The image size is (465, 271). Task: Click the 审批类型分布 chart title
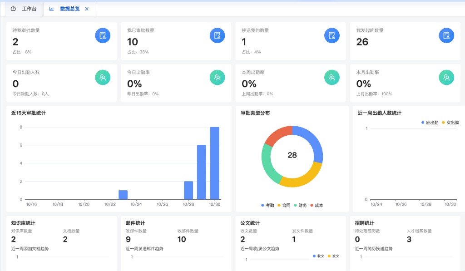255,113
